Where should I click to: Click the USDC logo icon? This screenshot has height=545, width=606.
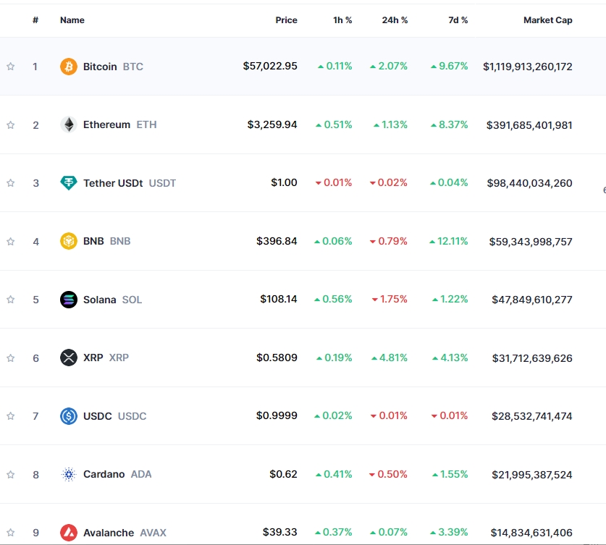pos(68,416)
